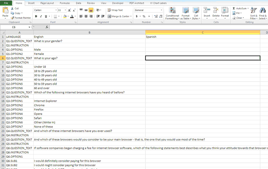Decrease font size with shrink icon
The height and width of the screenshot is (169, 268).
tap(74, 10)
